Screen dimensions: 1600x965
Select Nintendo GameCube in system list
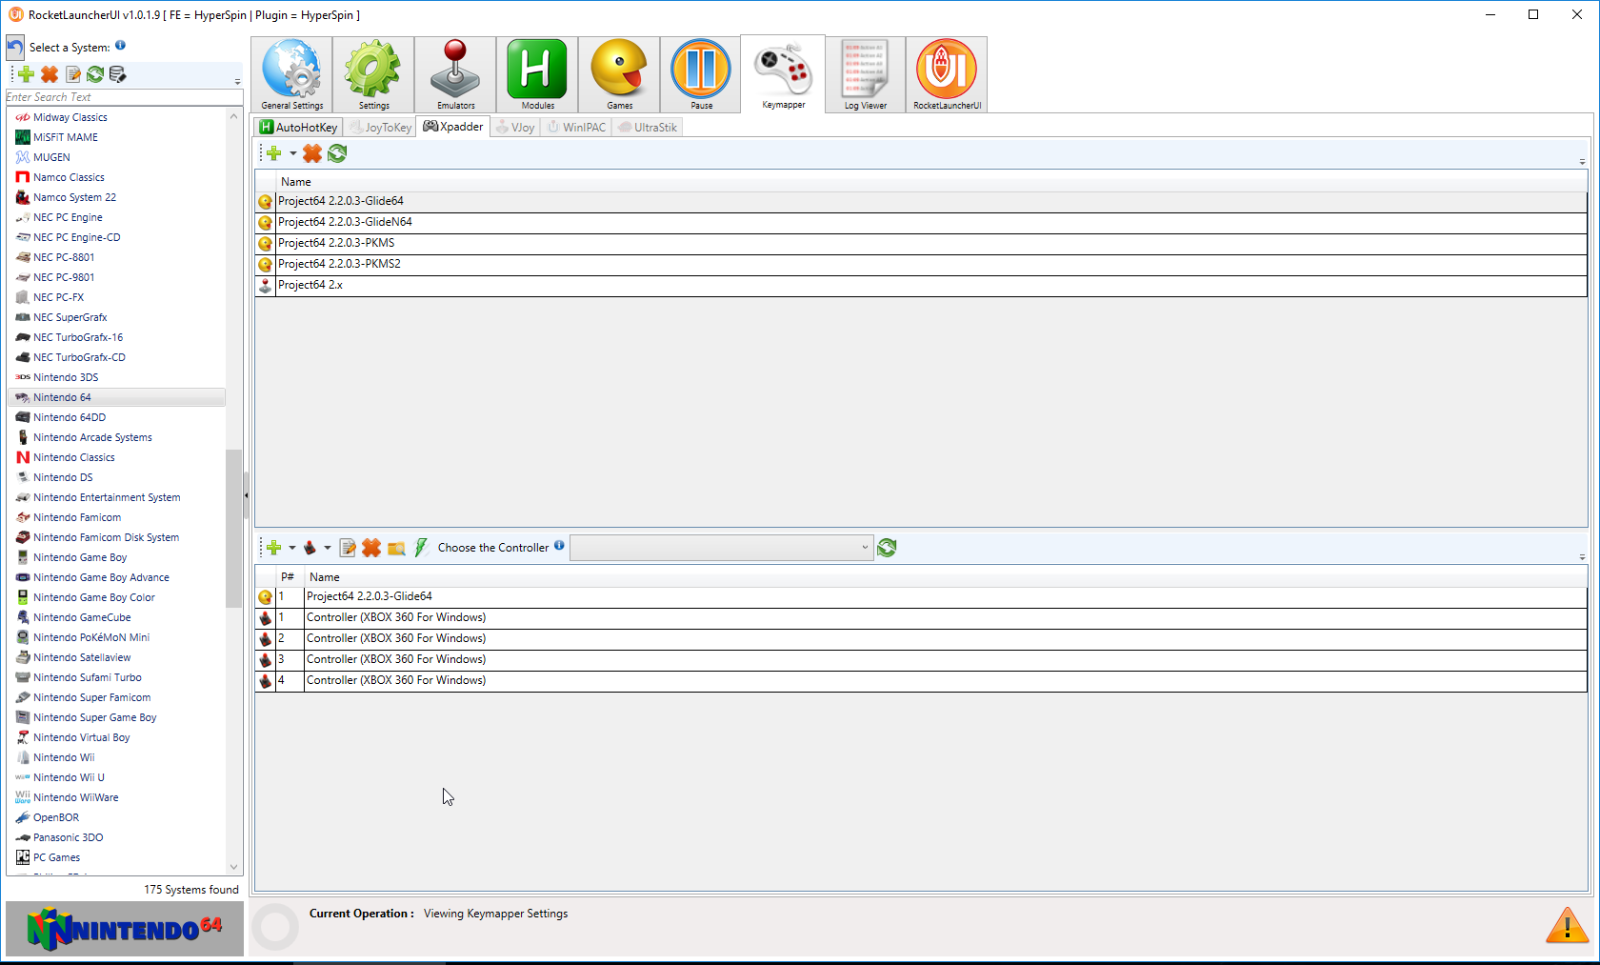[x=82, y=617]
